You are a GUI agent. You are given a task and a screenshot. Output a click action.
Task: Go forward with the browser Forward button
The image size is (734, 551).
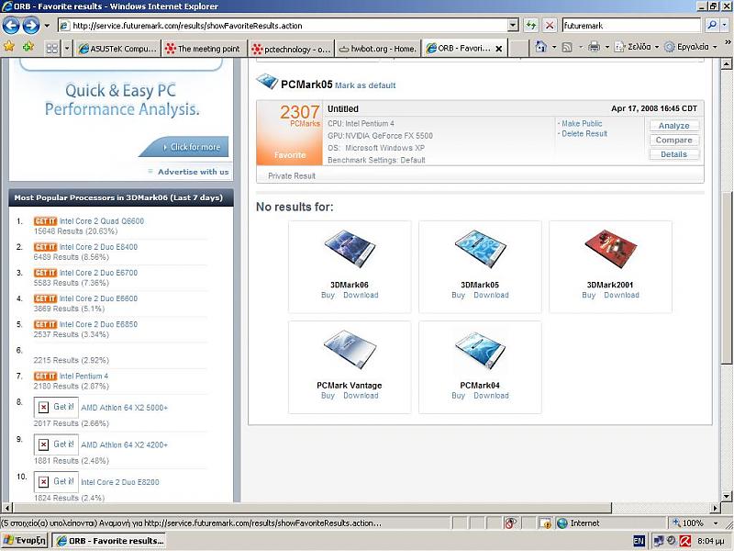point(31,26)
